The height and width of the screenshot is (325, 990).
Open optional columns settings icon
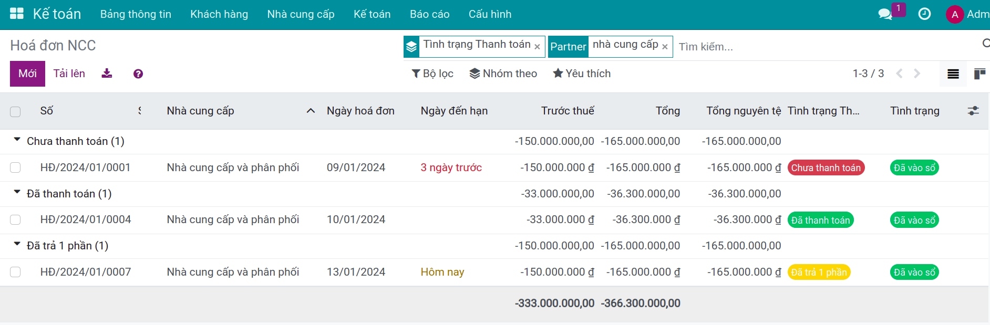click(973, 111)
